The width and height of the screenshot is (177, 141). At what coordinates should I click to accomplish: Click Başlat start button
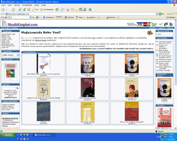(x=7, y=135)
